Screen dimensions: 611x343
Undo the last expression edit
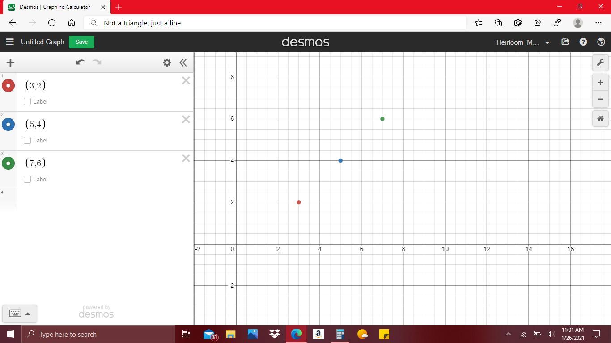(80, 63)
